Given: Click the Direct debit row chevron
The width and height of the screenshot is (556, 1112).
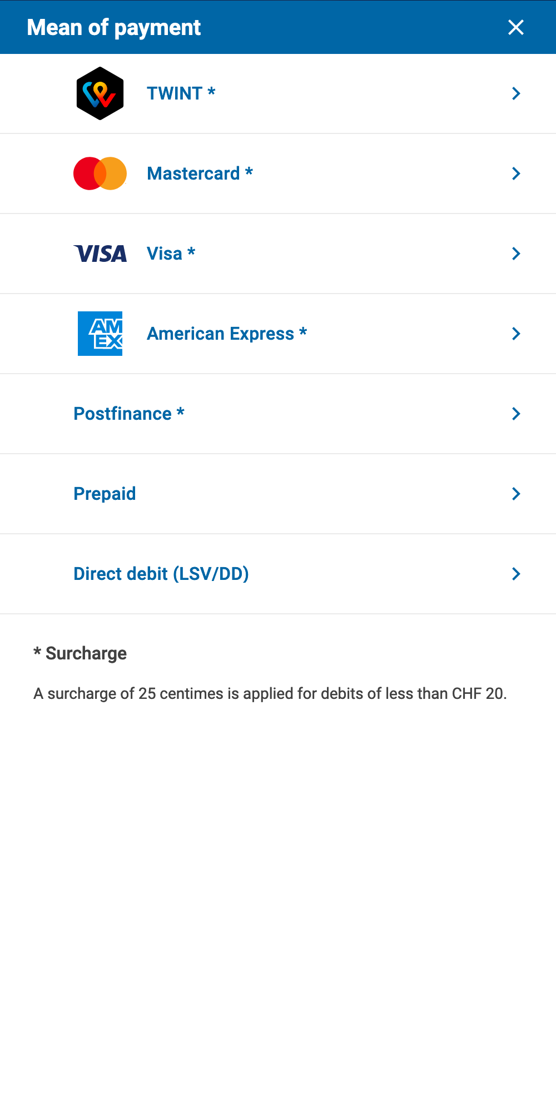Looking at the screenshot, I should (516, 574).
